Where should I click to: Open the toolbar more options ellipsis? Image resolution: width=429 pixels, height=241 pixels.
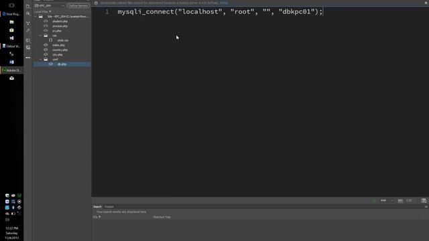point(28,58)
